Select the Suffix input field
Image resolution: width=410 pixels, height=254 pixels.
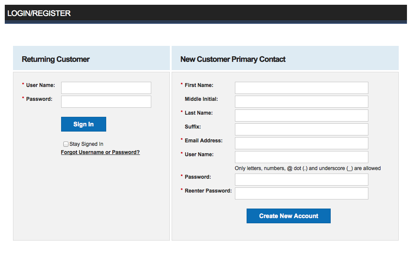[x=302, y=129]
